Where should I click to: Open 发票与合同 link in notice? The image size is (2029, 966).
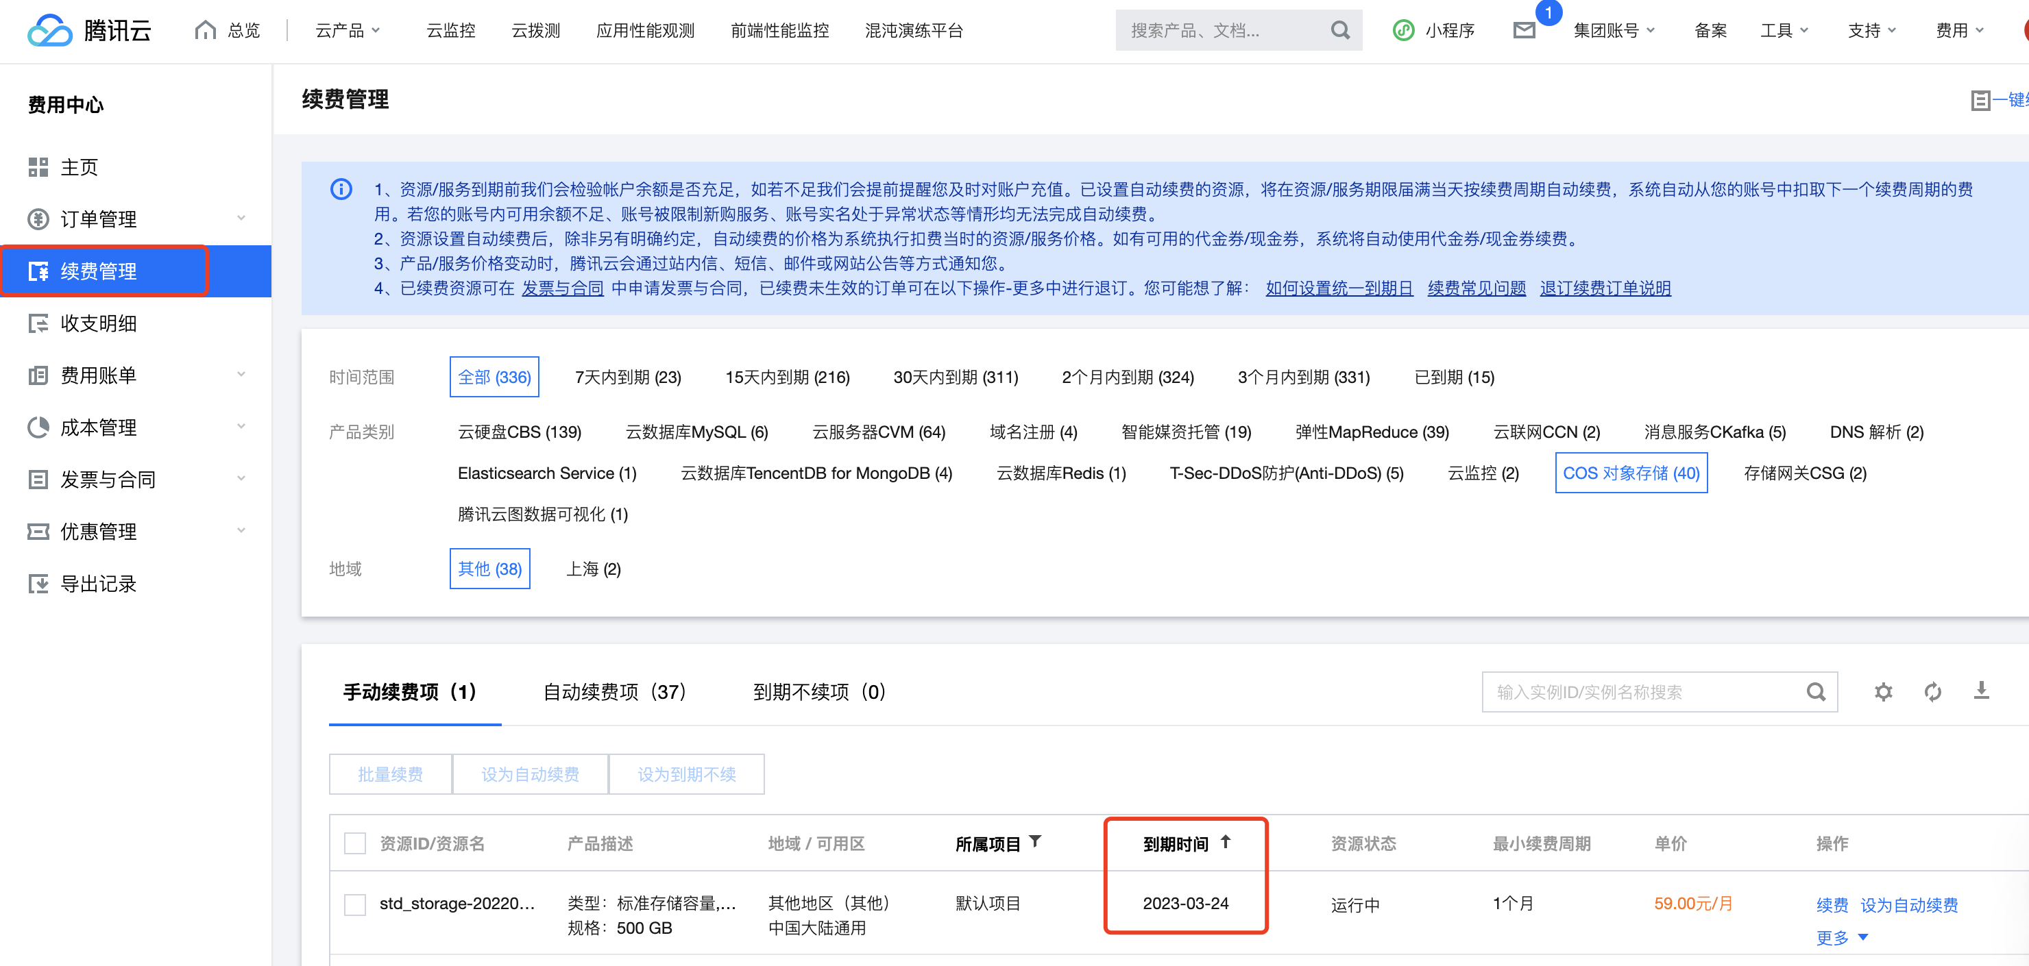[562, 288]
